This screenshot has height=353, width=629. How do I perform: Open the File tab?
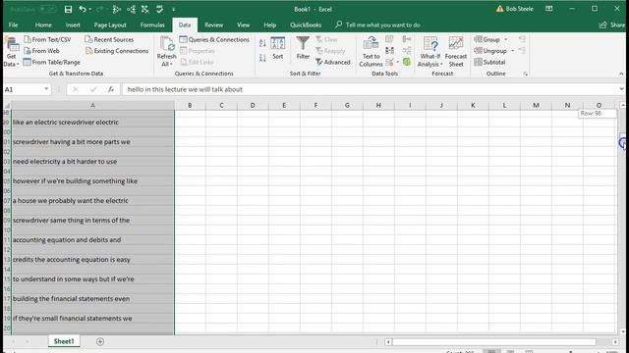[x=13, y=25]
